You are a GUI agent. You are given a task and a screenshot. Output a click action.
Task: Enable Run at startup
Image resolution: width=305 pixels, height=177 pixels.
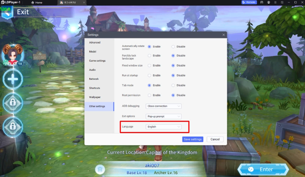[150, 75]
